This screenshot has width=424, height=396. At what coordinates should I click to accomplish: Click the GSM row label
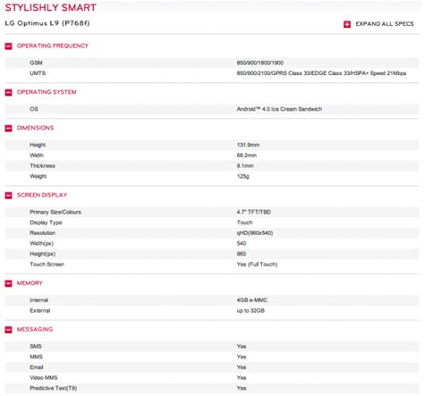[36, 63]
